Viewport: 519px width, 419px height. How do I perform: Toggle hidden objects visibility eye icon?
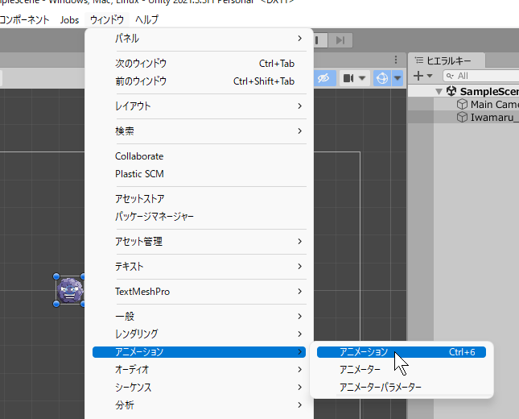[324, 78]
